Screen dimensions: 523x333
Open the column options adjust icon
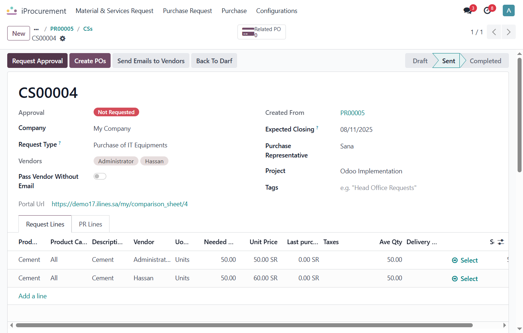pos(501,242)
